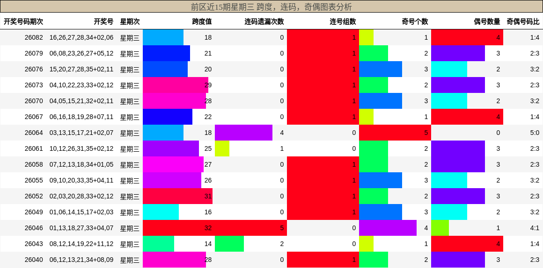The image size is (543, 268).
Task: Click span value 32 in row 26046
Action: coord(208,228)
